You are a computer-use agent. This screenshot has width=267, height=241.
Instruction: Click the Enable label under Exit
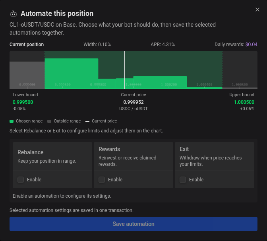(196, 180)
